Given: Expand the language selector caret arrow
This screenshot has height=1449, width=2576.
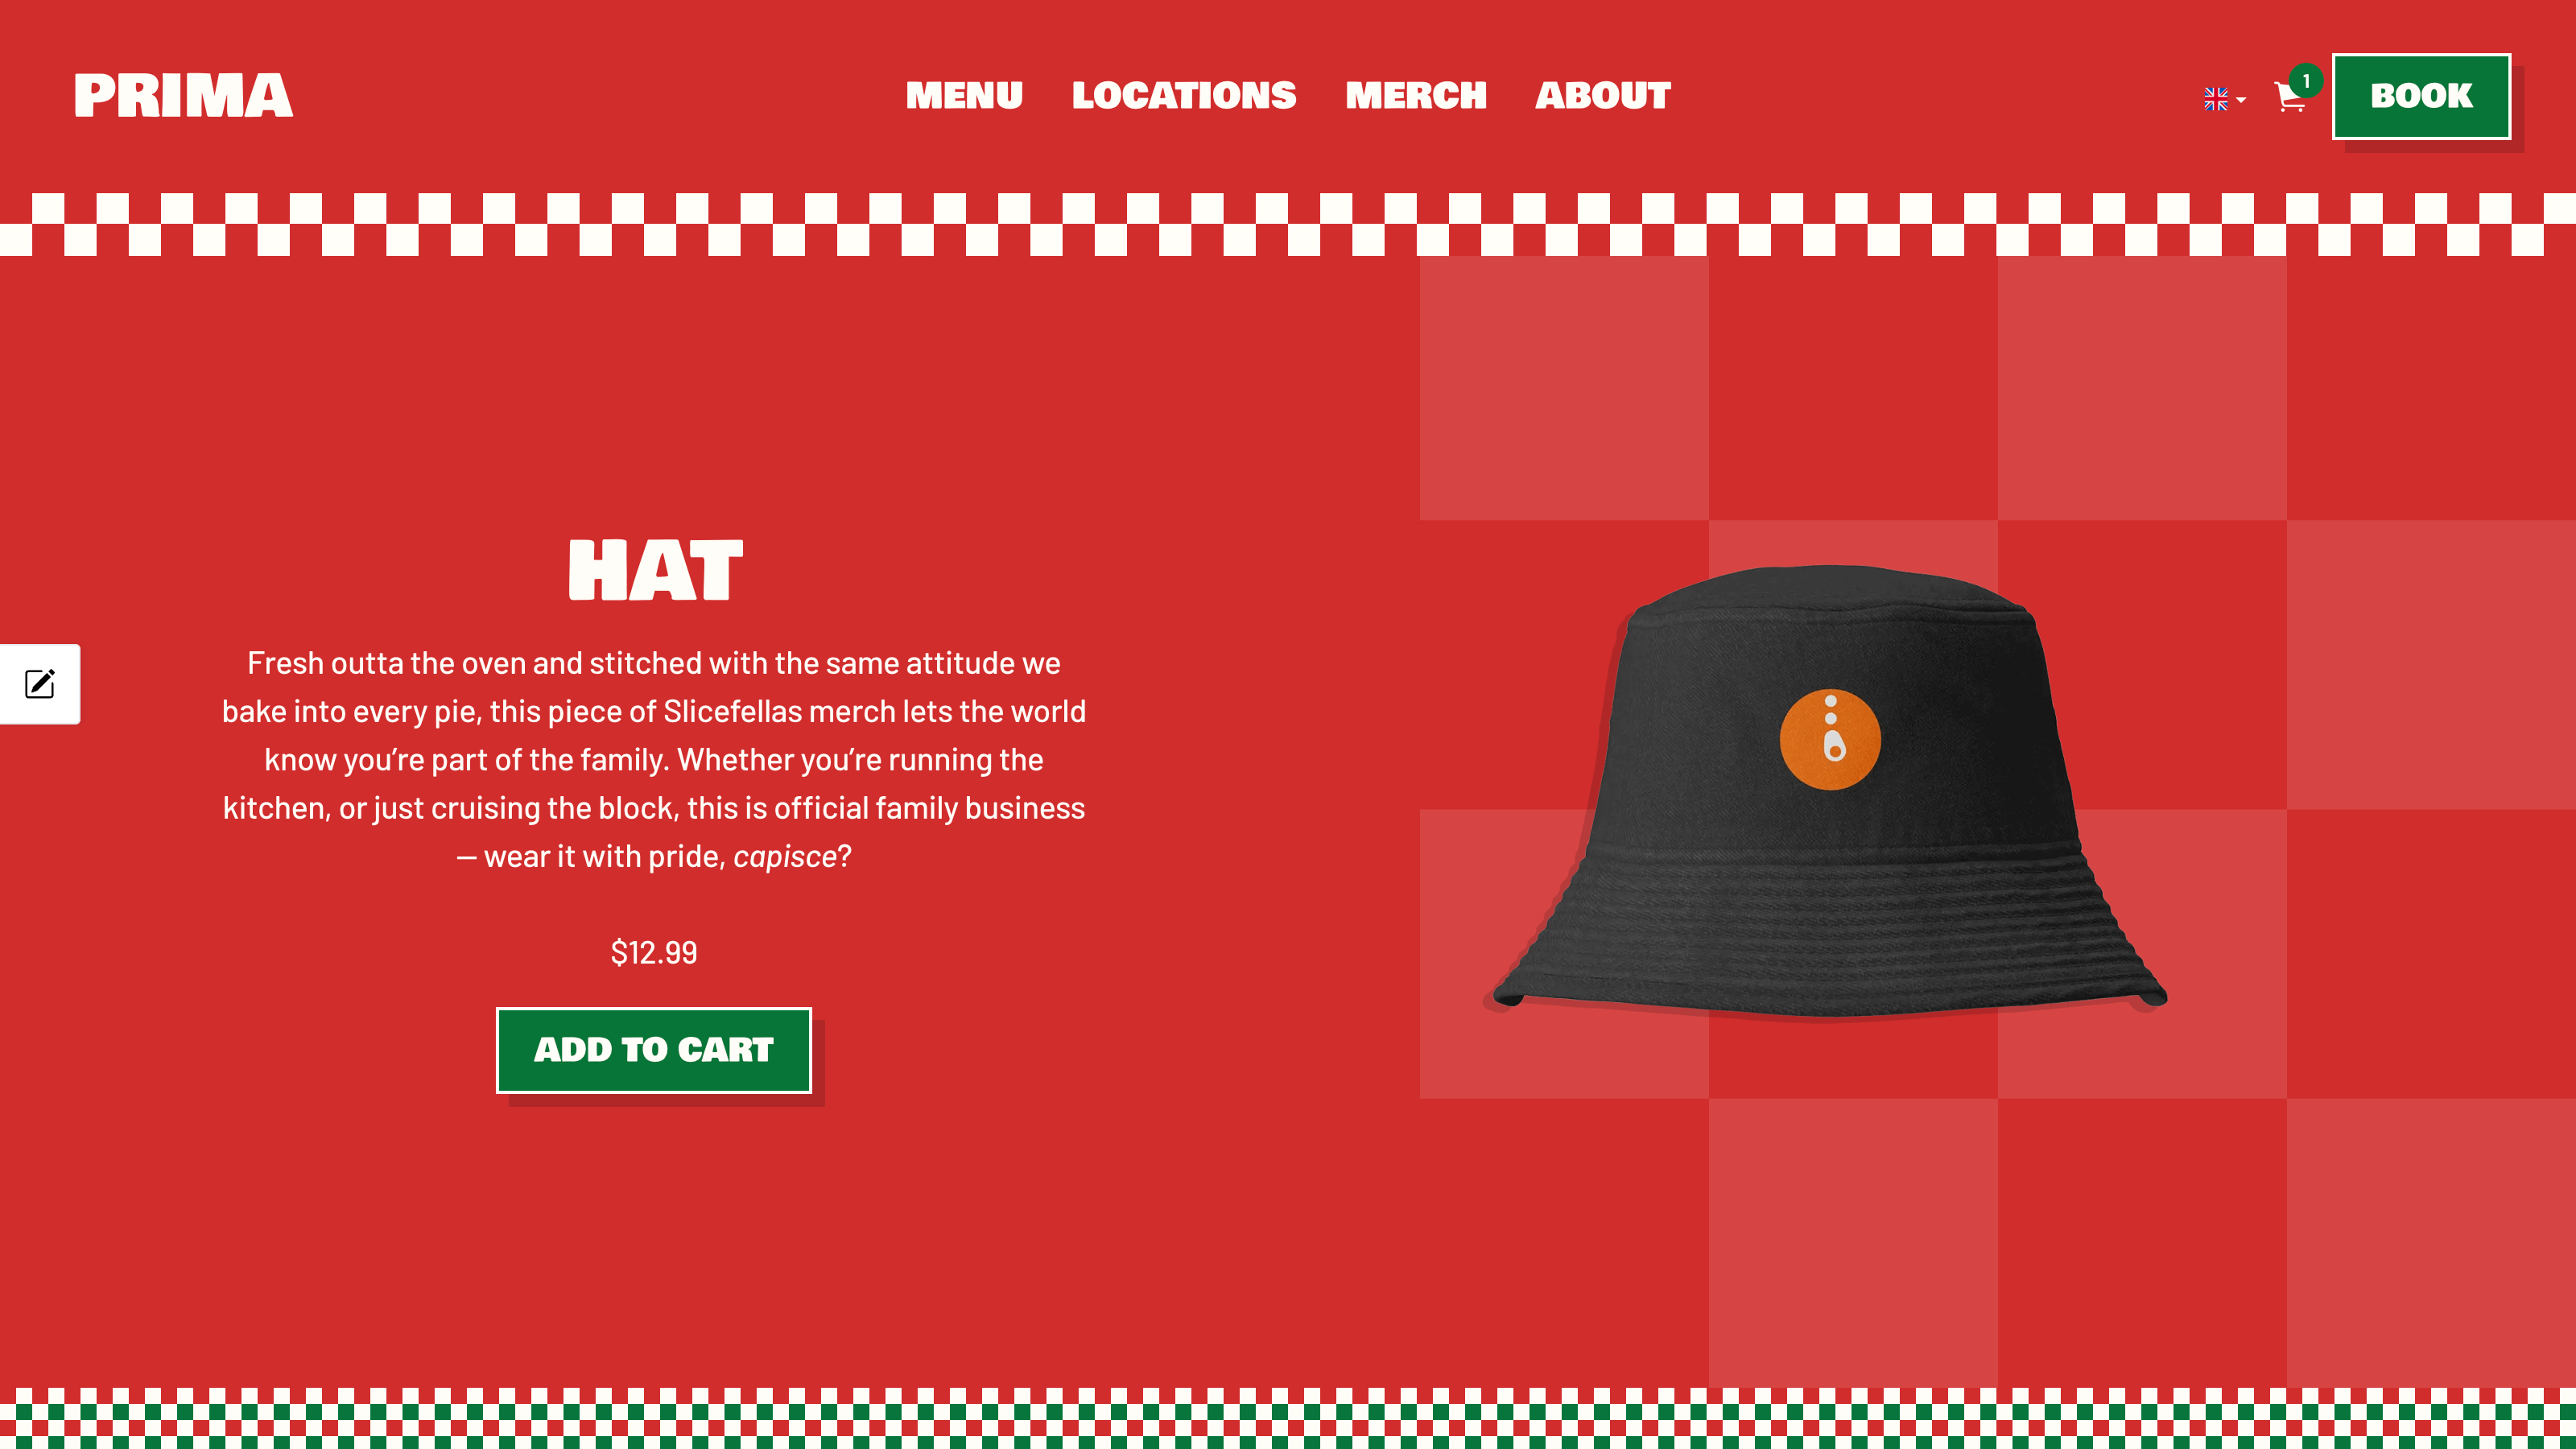Looking at the screenshot, I should click(x=2241, y=99).
